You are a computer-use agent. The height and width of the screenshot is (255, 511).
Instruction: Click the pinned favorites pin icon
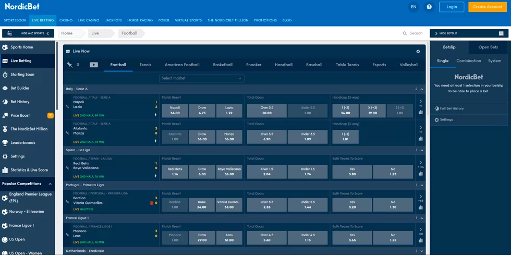pos(69,65)
